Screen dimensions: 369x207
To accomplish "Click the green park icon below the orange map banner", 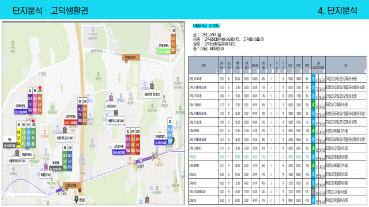I will [98, 74].
